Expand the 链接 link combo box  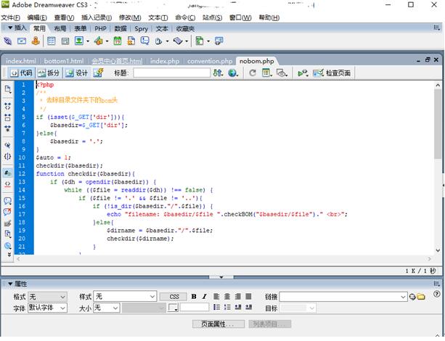[x=404, y=297]
